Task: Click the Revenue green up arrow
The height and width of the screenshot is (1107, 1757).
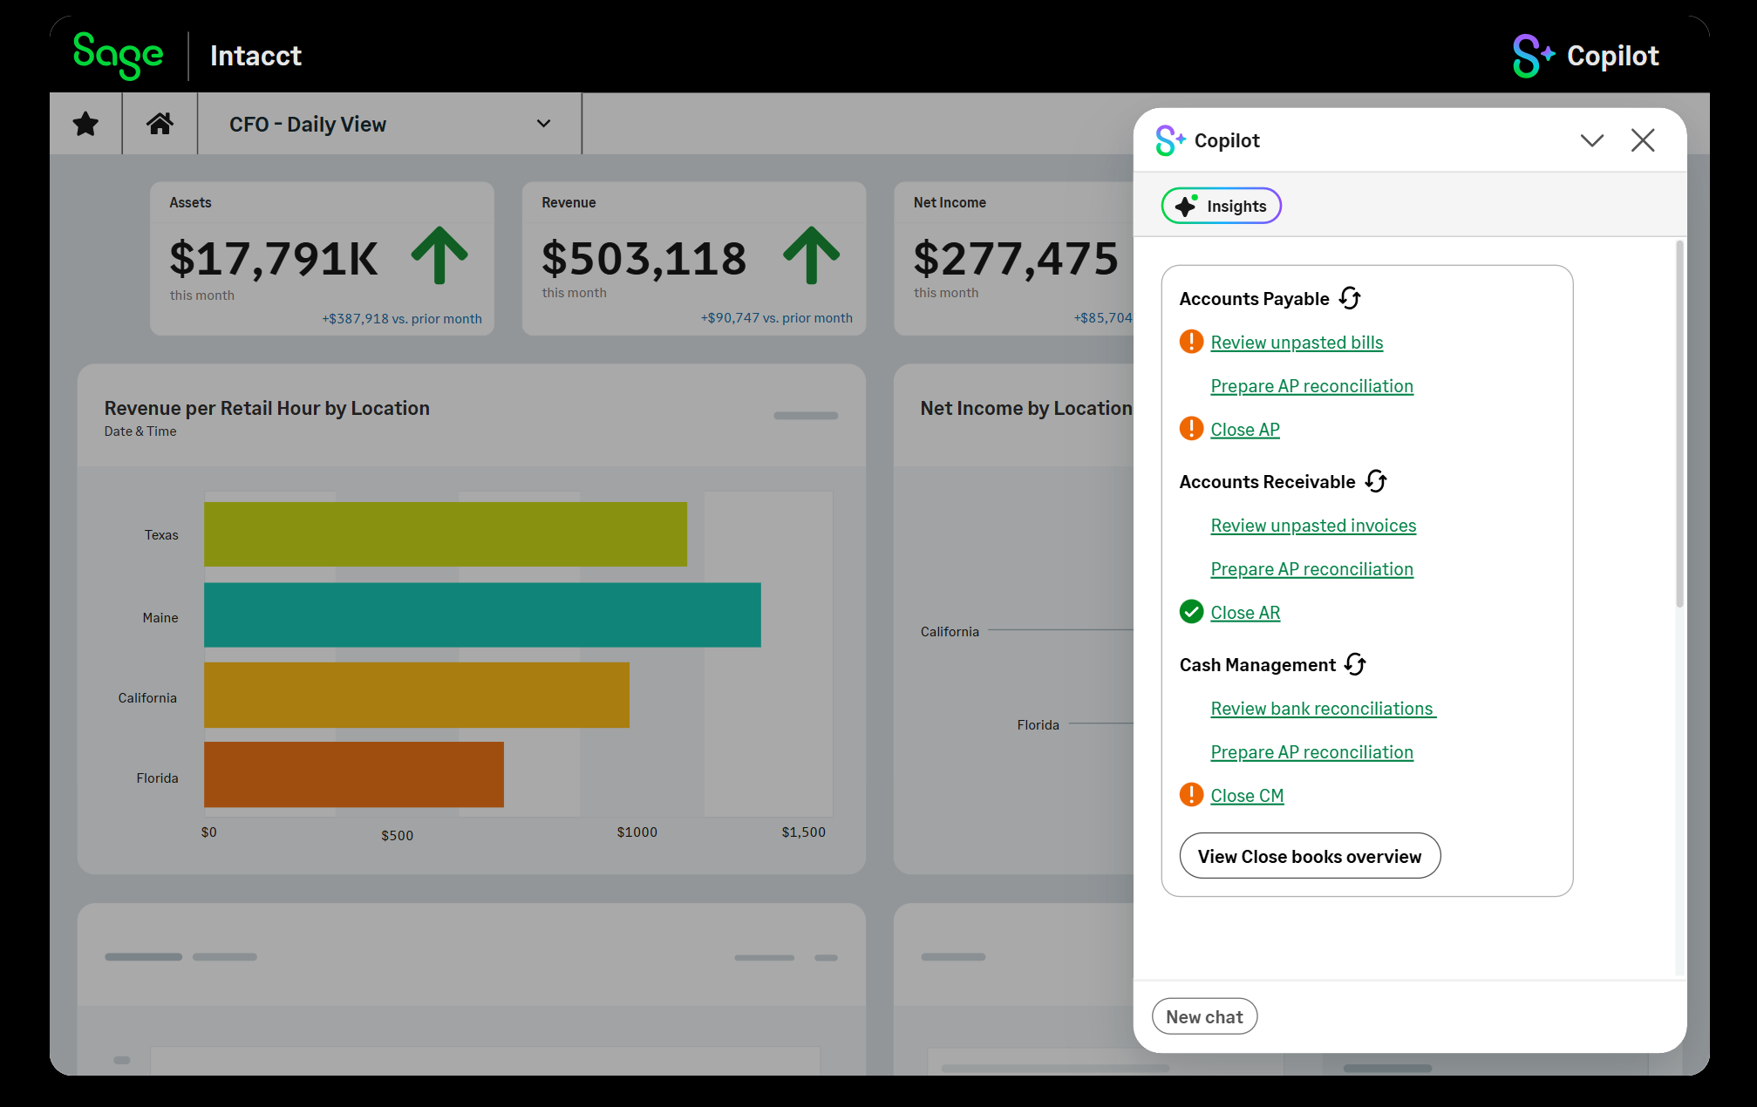Action: [x=811, y=255]
